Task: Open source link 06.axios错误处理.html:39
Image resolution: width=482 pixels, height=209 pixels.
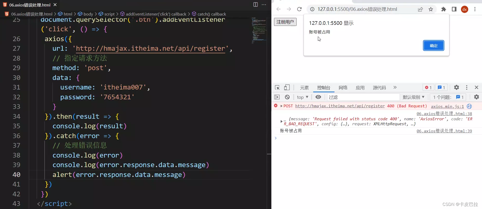Action: pos(444,131)
